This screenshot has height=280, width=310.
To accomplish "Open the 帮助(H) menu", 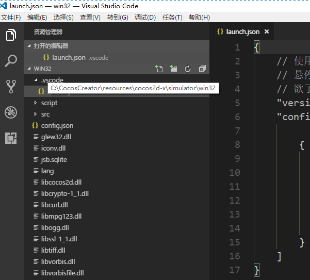I will 199,18.
